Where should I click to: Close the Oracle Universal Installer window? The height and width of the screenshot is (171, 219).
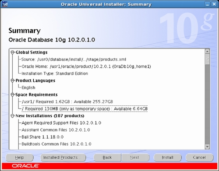point(214,4)
